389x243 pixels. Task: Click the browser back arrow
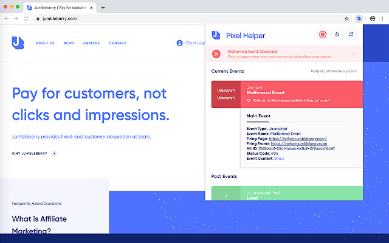(x=7, y=19)
